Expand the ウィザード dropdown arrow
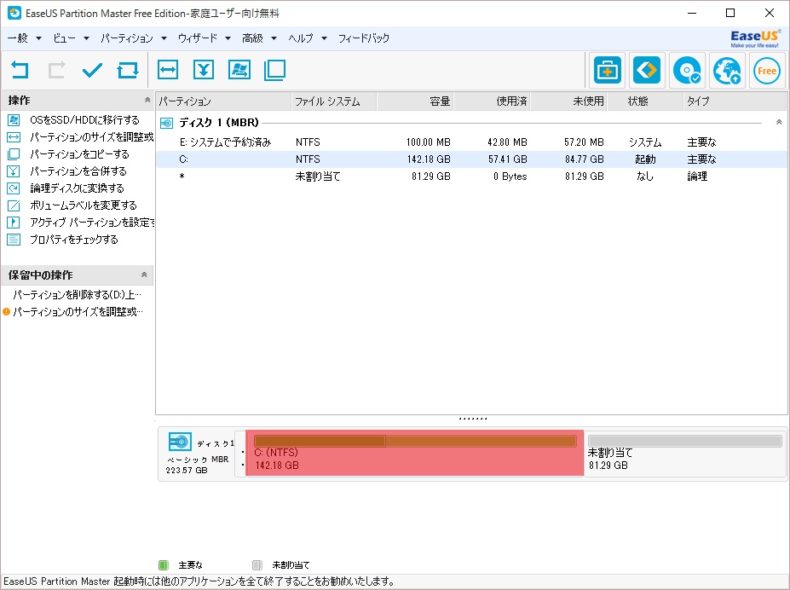The image size is (790, 590). [x=228, y=38]
